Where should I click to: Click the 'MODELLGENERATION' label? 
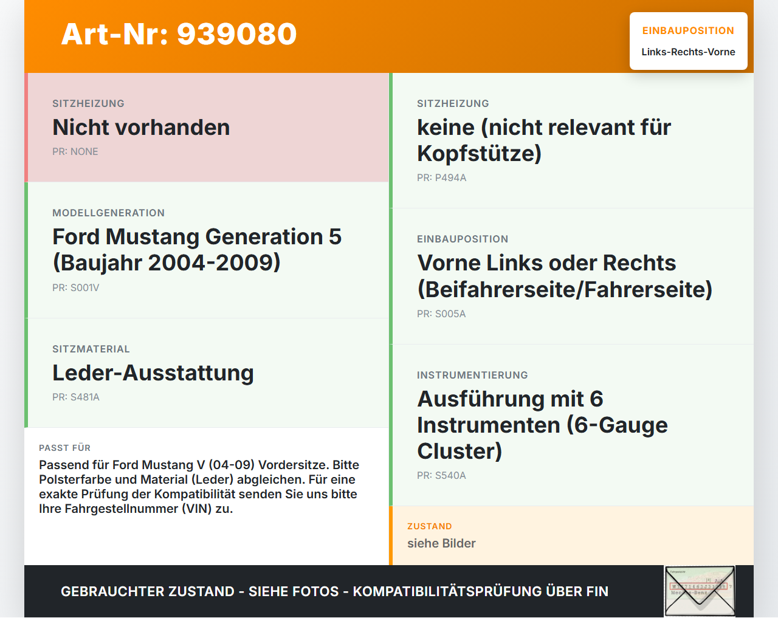pyautogui.click(x=109, y=213)
